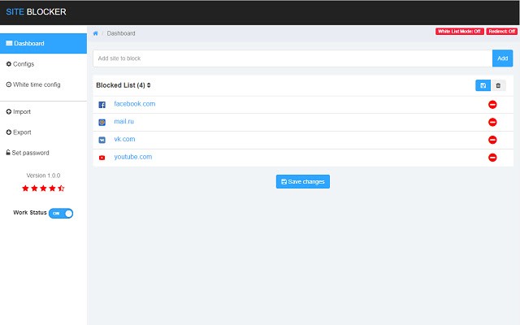Viewport: 520px width, 325px height.
Task: Remove youtube.com using red minus icon
Action: [492, 158]
